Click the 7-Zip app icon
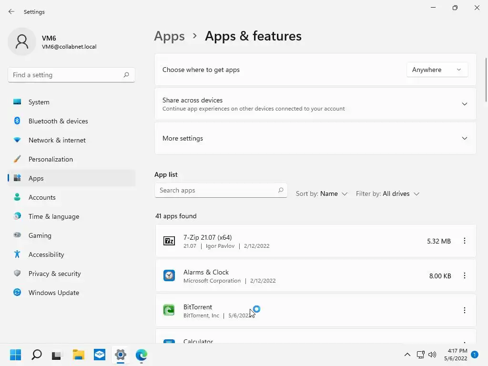 click(169, 241)
